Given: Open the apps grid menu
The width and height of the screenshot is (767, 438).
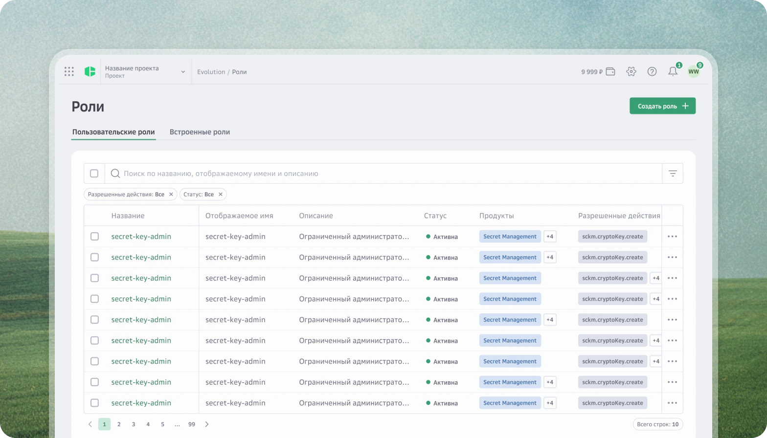Looking at the screenshot, I should coord(69,71).
